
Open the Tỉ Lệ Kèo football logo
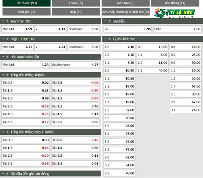(174, 13)
